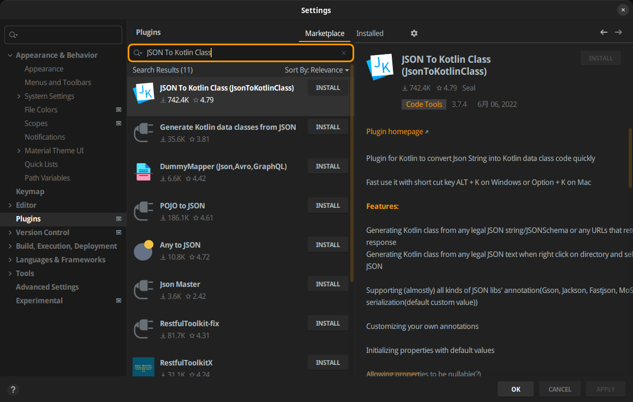Expand the System Settings tree node
Viewport: 633px width, 402px height.
[19, 96]
